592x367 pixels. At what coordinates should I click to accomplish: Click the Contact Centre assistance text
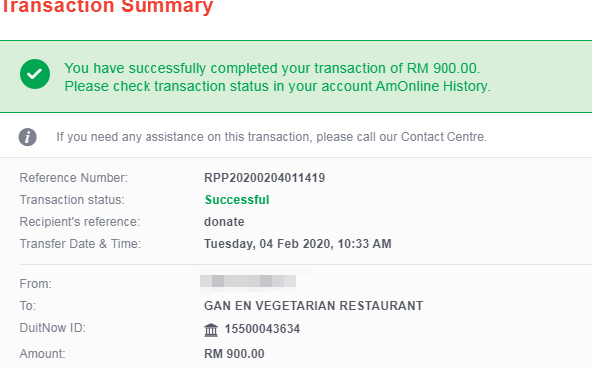(x=272, y=137)
